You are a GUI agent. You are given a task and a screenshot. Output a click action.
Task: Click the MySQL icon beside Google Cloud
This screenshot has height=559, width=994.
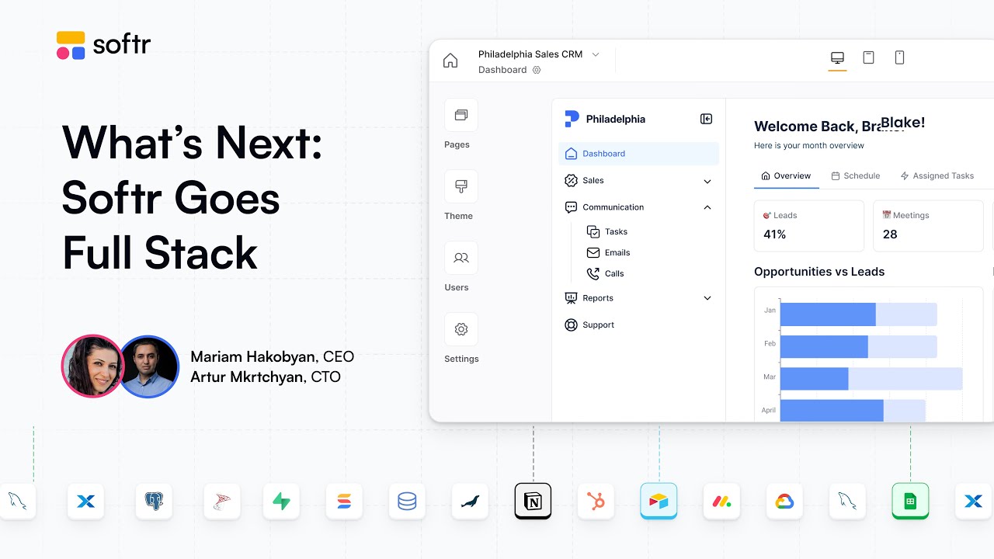[847, 502]
